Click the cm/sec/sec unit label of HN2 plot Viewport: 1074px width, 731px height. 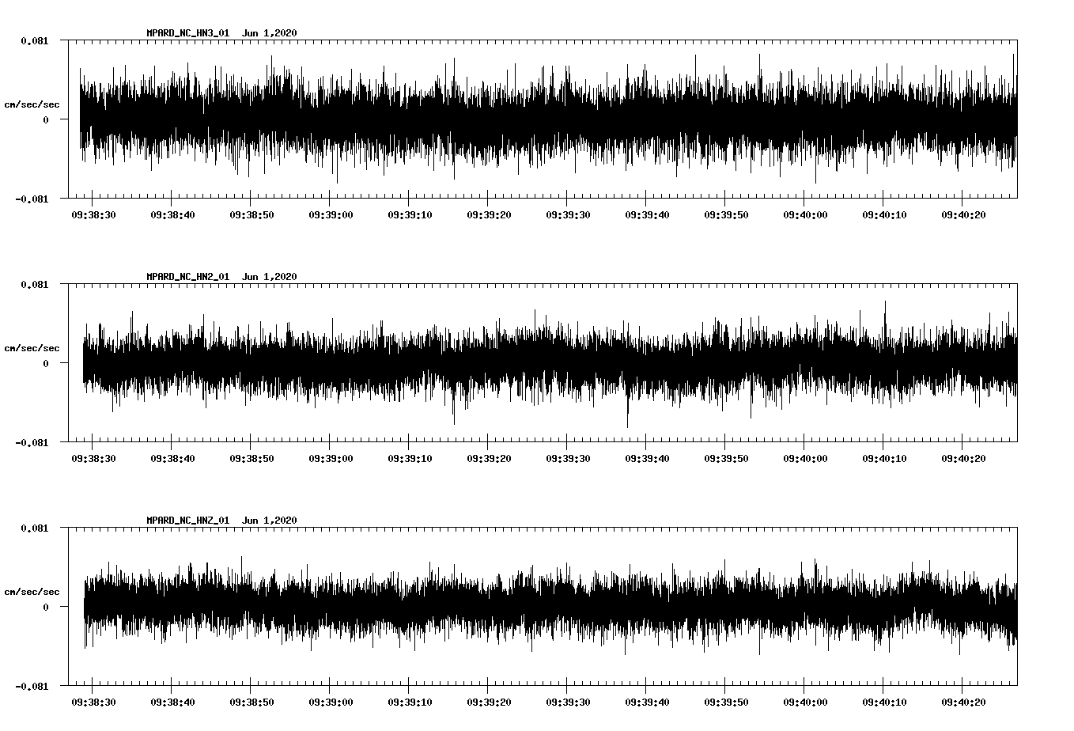[x=32, y=348]
